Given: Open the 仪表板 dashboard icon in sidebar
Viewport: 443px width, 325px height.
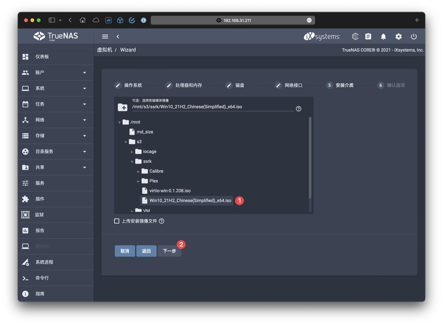Looking at the screenshot, I should [25, 57].
